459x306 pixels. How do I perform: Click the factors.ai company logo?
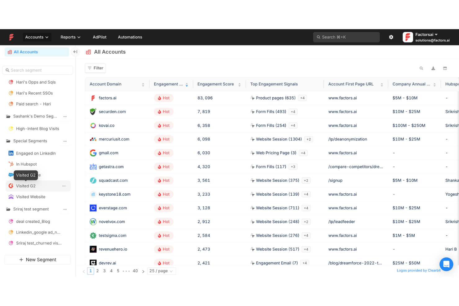[x=93, y=98]
